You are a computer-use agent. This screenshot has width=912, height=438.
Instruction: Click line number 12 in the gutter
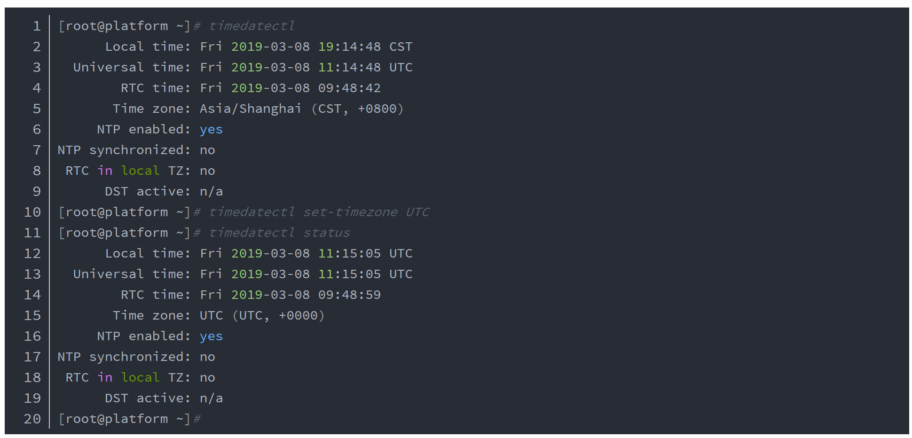(32, 253)
